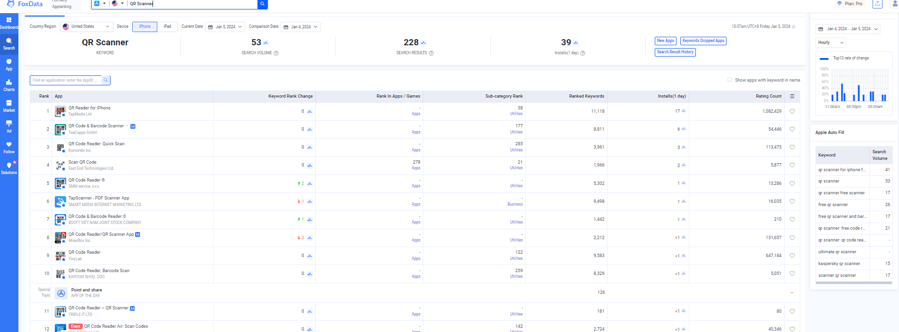Sort by Keyword Rank Change column header
The width and height of the screenshot is (899, 332).
pyautogui.click(x=291, y=96)
